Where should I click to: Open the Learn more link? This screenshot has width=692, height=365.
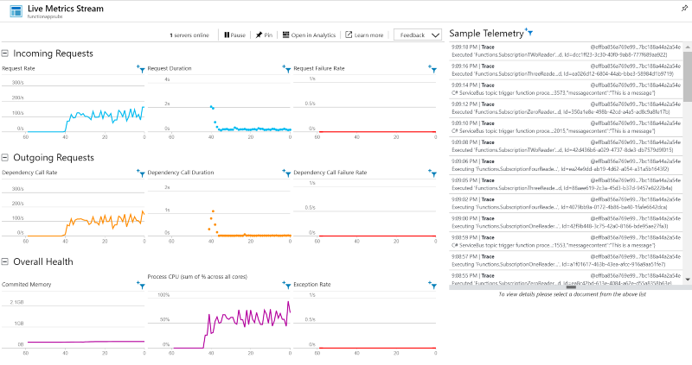364,35
